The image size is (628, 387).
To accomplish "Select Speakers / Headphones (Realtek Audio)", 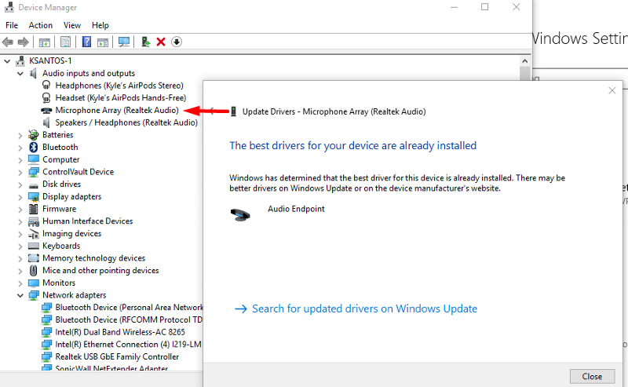I will tap(126, 122).
